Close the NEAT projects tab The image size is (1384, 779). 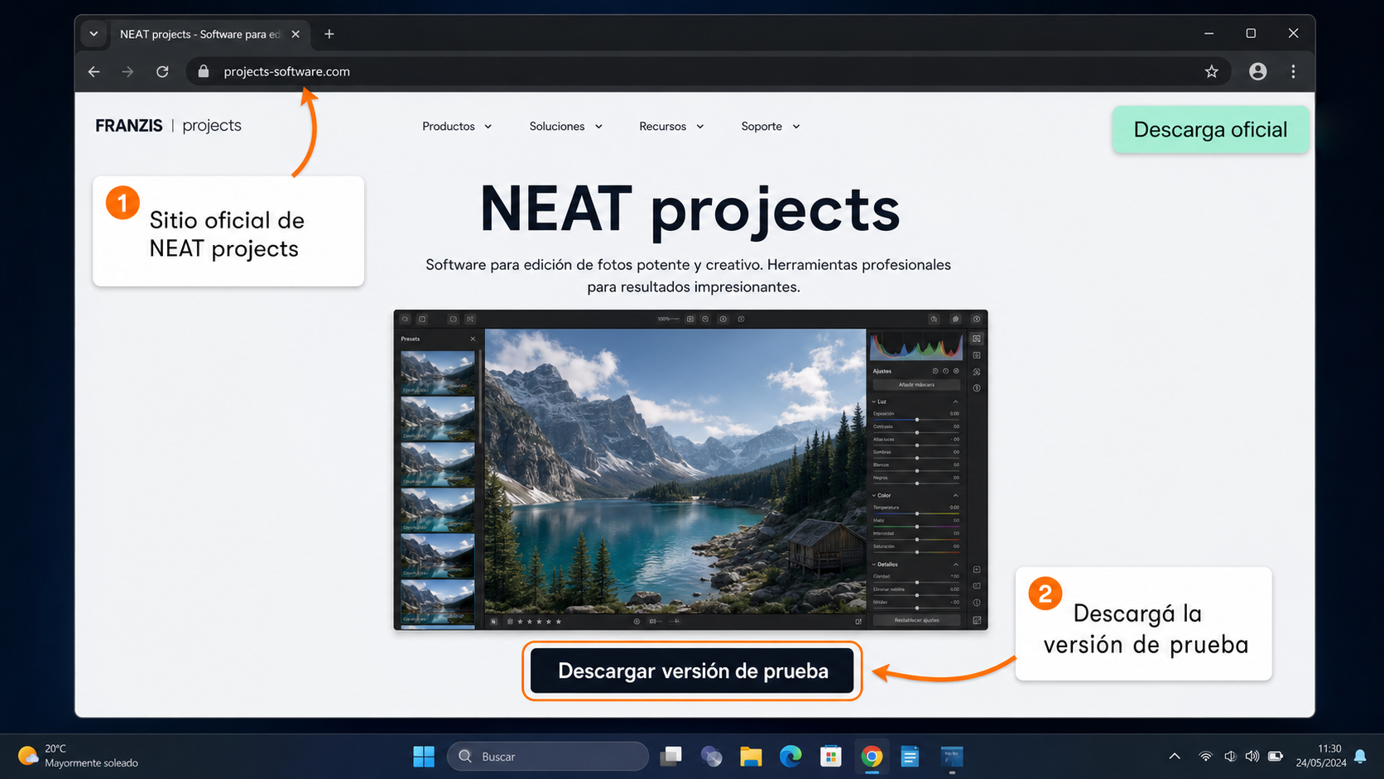(296, 34)
